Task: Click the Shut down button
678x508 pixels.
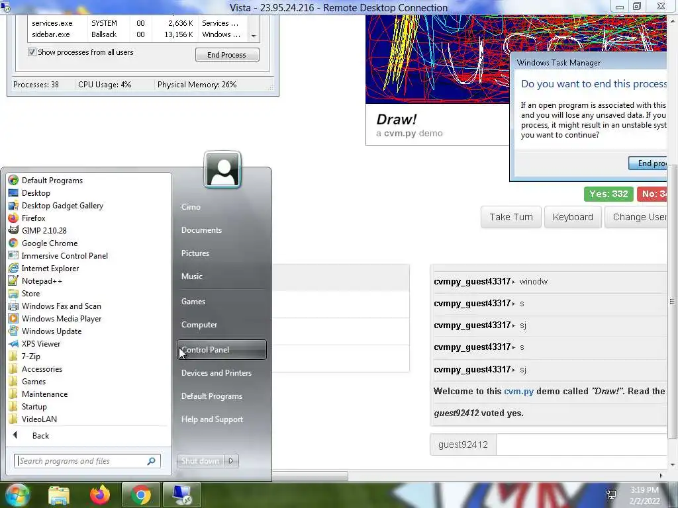Action: click(x=201, y=461)
